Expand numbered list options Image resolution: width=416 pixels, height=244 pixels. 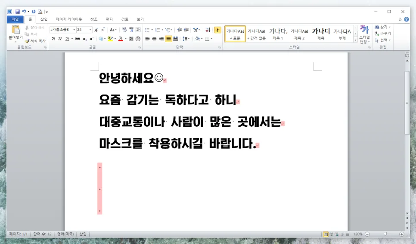coord(162,30)
